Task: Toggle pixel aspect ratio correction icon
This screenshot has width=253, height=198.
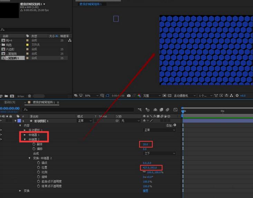Action: 216,95
